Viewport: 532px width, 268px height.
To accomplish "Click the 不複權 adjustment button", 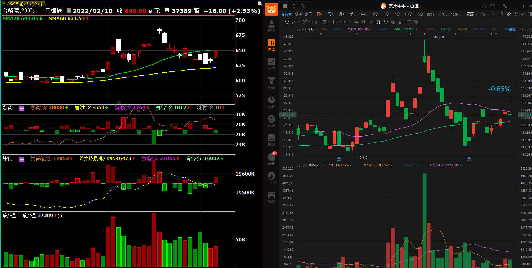I will point(510,29).
